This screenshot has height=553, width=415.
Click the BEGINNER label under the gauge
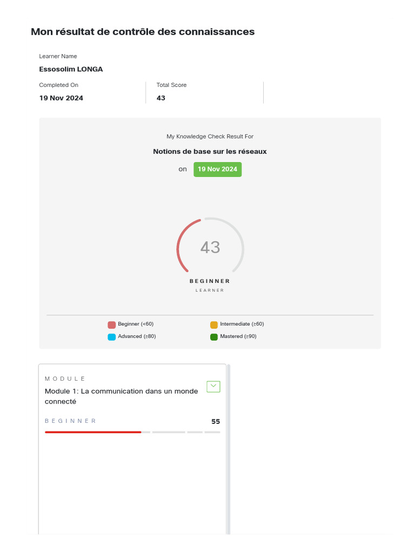tap(210, 281)
